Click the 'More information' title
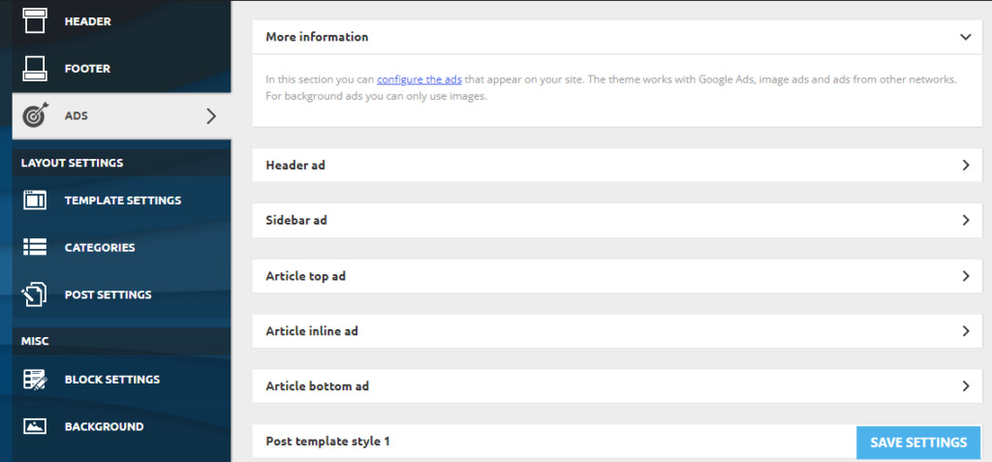Viewport: 992px width, 462px height. (x=317, y=37)
